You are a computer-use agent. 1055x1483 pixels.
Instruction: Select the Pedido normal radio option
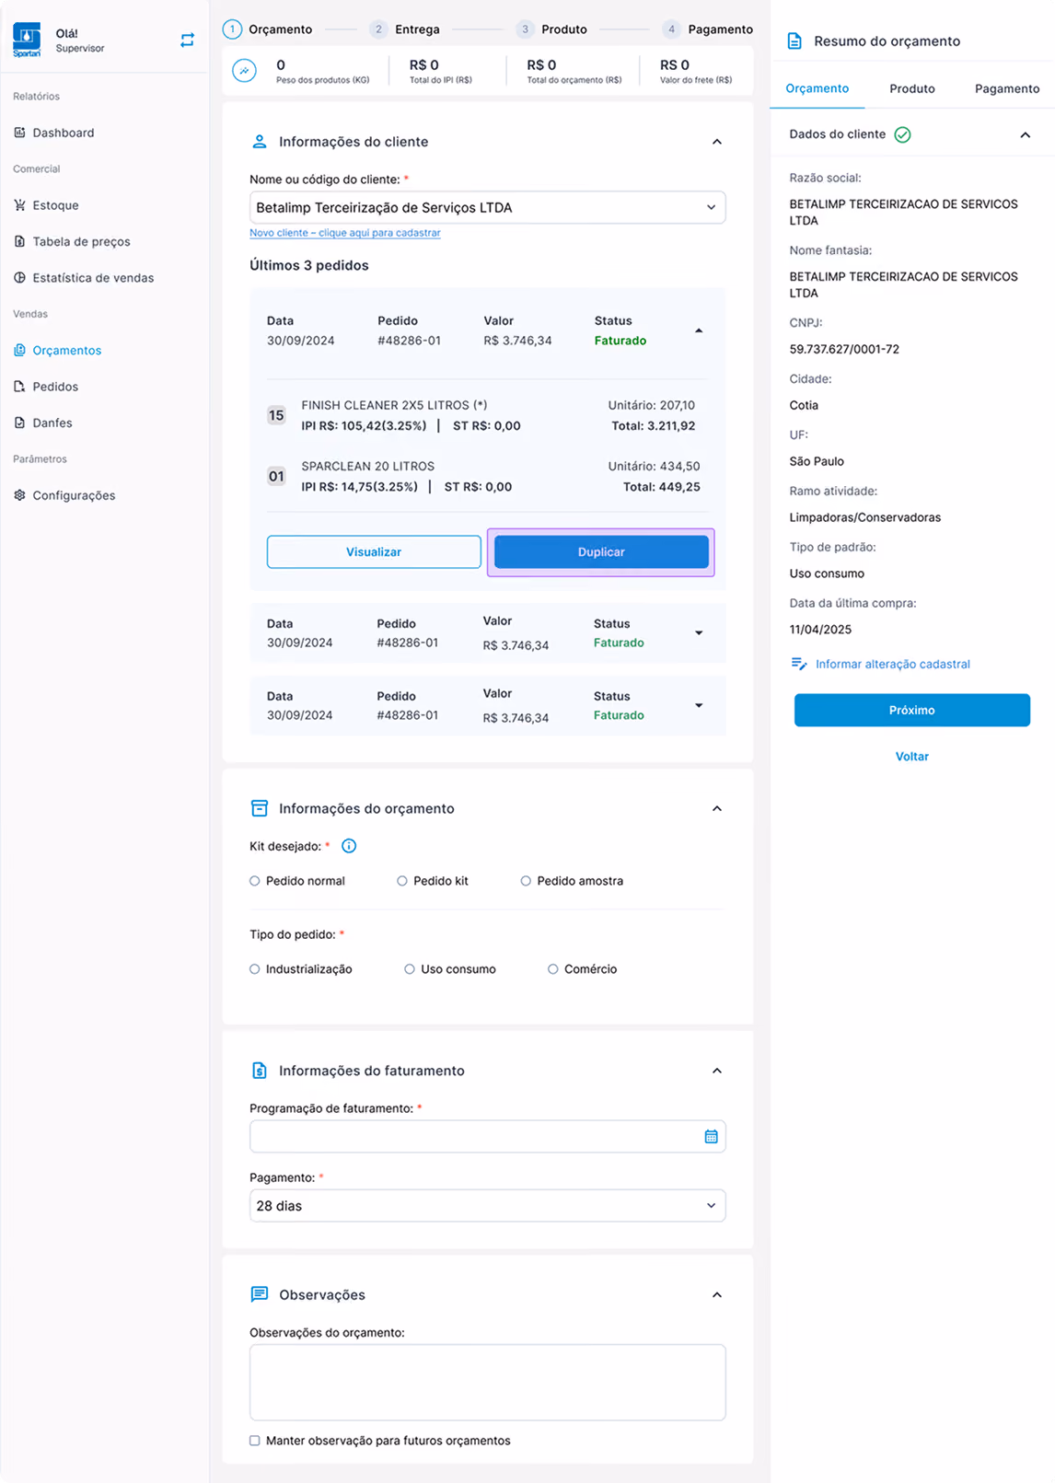pos(255,881)
